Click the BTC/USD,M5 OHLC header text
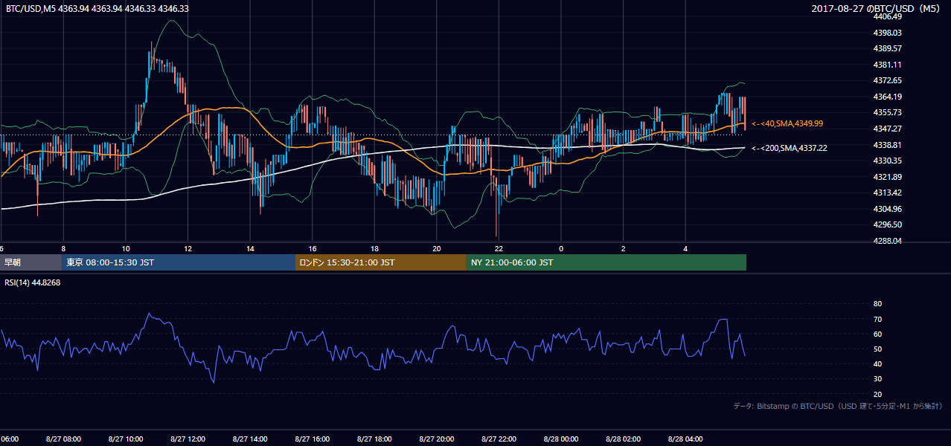The image size is (951, 446). [x=97, y=8]
